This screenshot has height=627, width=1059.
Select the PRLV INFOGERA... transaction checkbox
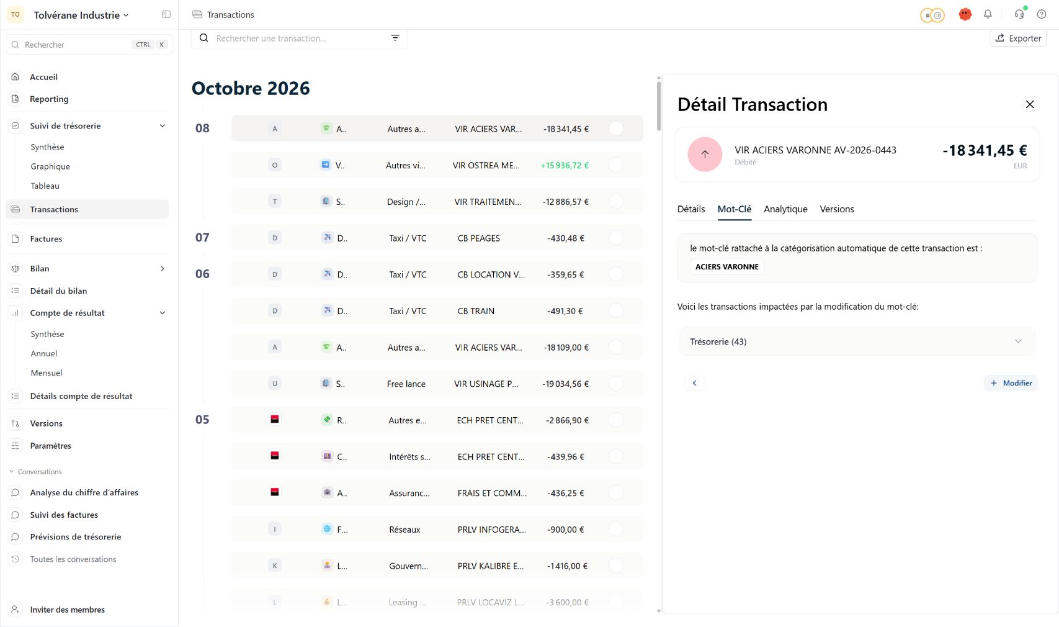tap(615, 530)
